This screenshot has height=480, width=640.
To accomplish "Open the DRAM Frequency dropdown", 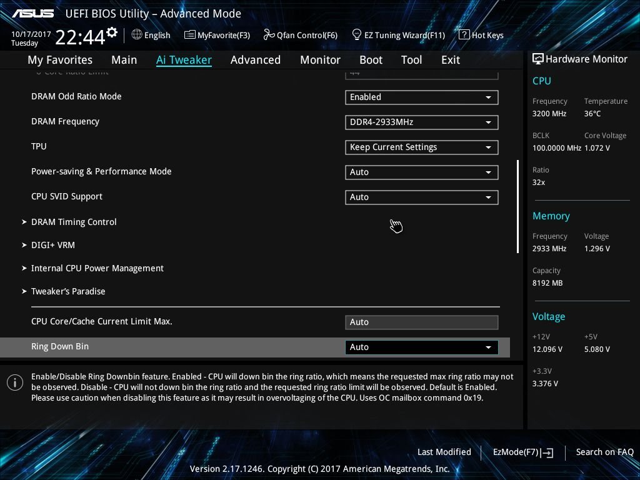I will pos(422,122).
